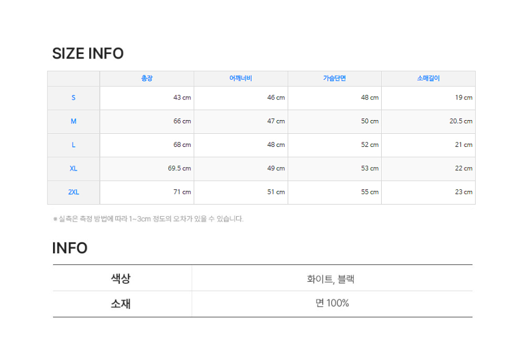525x363 pixels.
Task: Click the SIZE INFO heading
Action: (87, 53)
